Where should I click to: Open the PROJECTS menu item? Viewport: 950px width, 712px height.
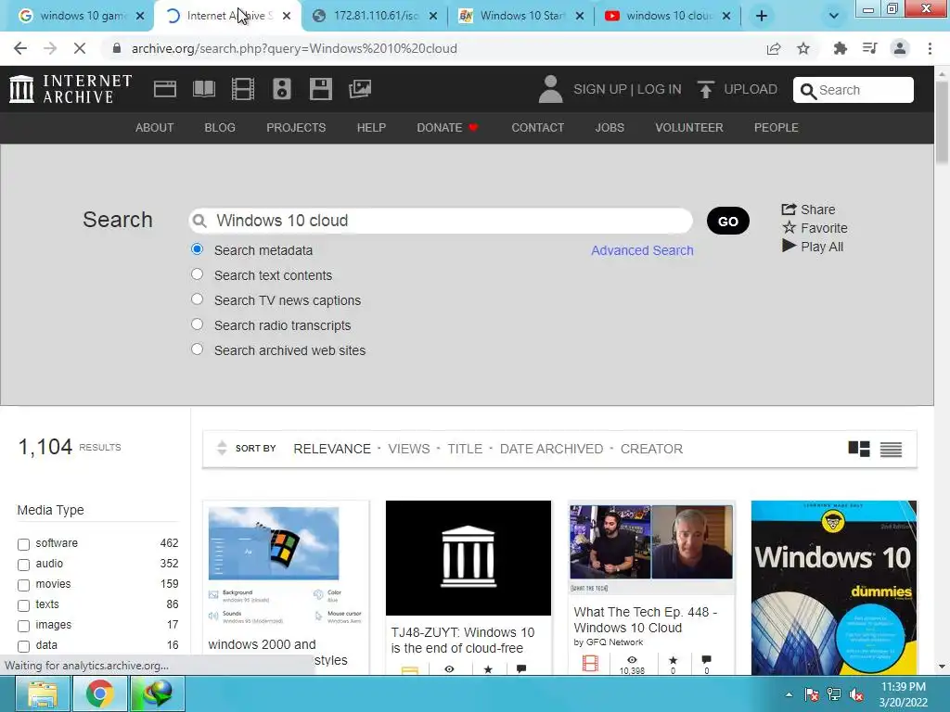[296, 128]
